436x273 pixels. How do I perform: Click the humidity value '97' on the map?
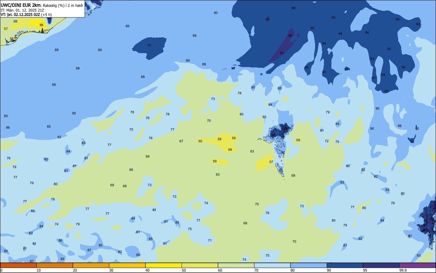point(282,53)
